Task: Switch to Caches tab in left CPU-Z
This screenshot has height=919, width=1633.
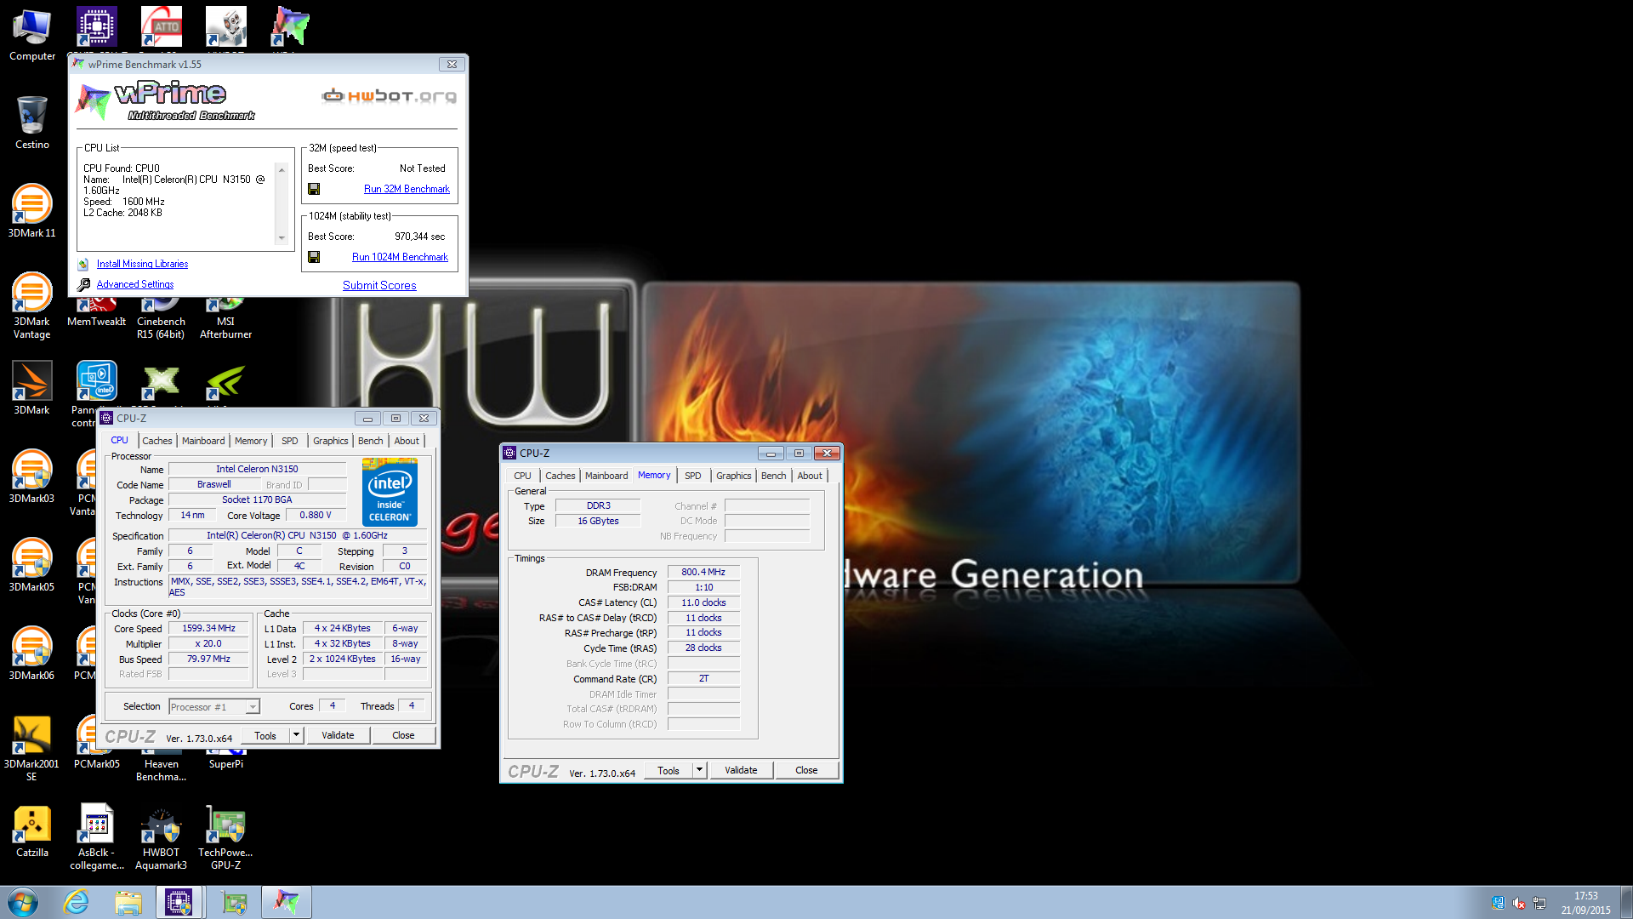Action: (157, 441)
